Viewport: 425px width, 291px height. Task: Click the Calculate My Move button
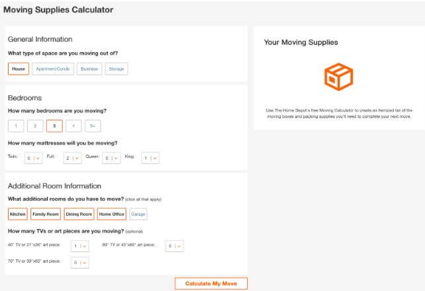point(211,283)
